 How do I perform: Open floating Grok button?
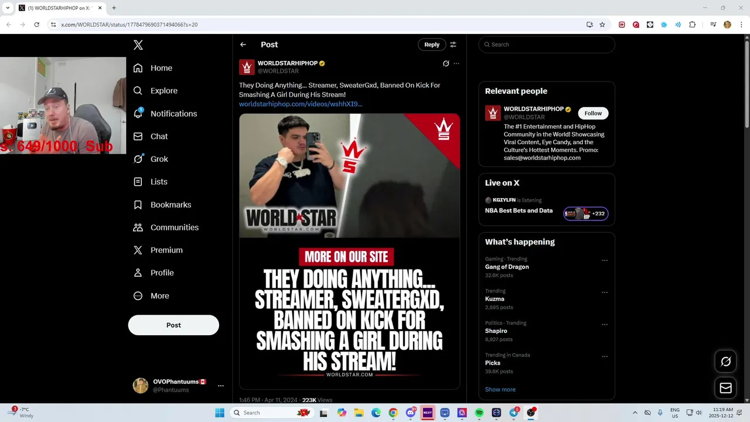(x=725, y=362)
